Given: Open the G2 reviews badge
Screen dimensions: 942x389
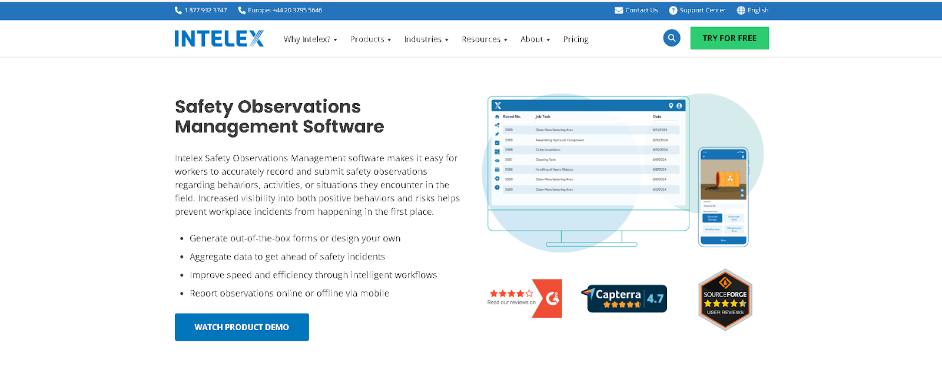Looking at the screenshot, I should (x=525, y=298).
